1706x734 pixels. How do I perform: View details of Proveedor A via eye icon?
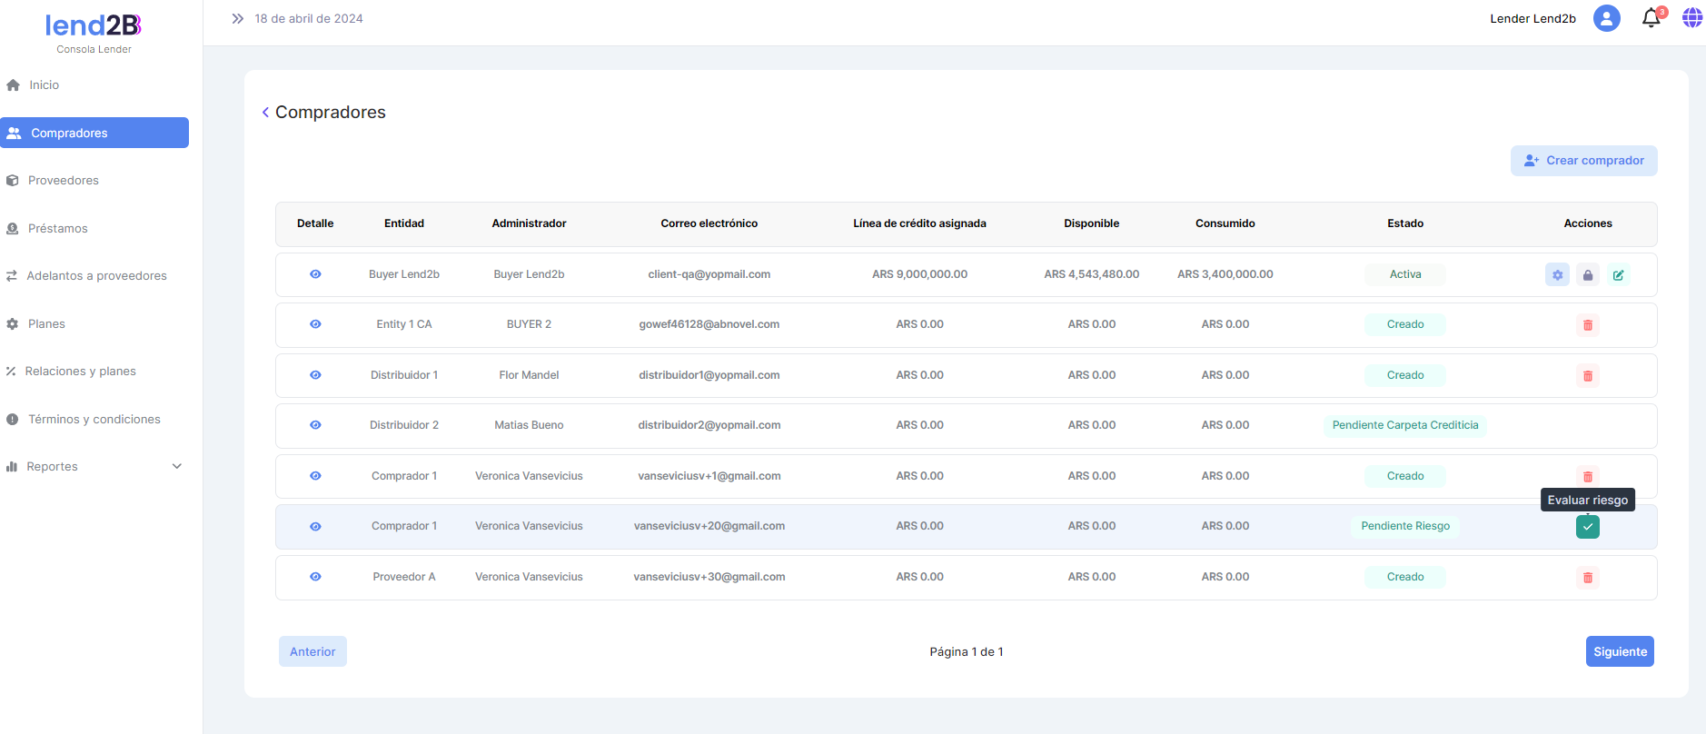coord(315,577)
